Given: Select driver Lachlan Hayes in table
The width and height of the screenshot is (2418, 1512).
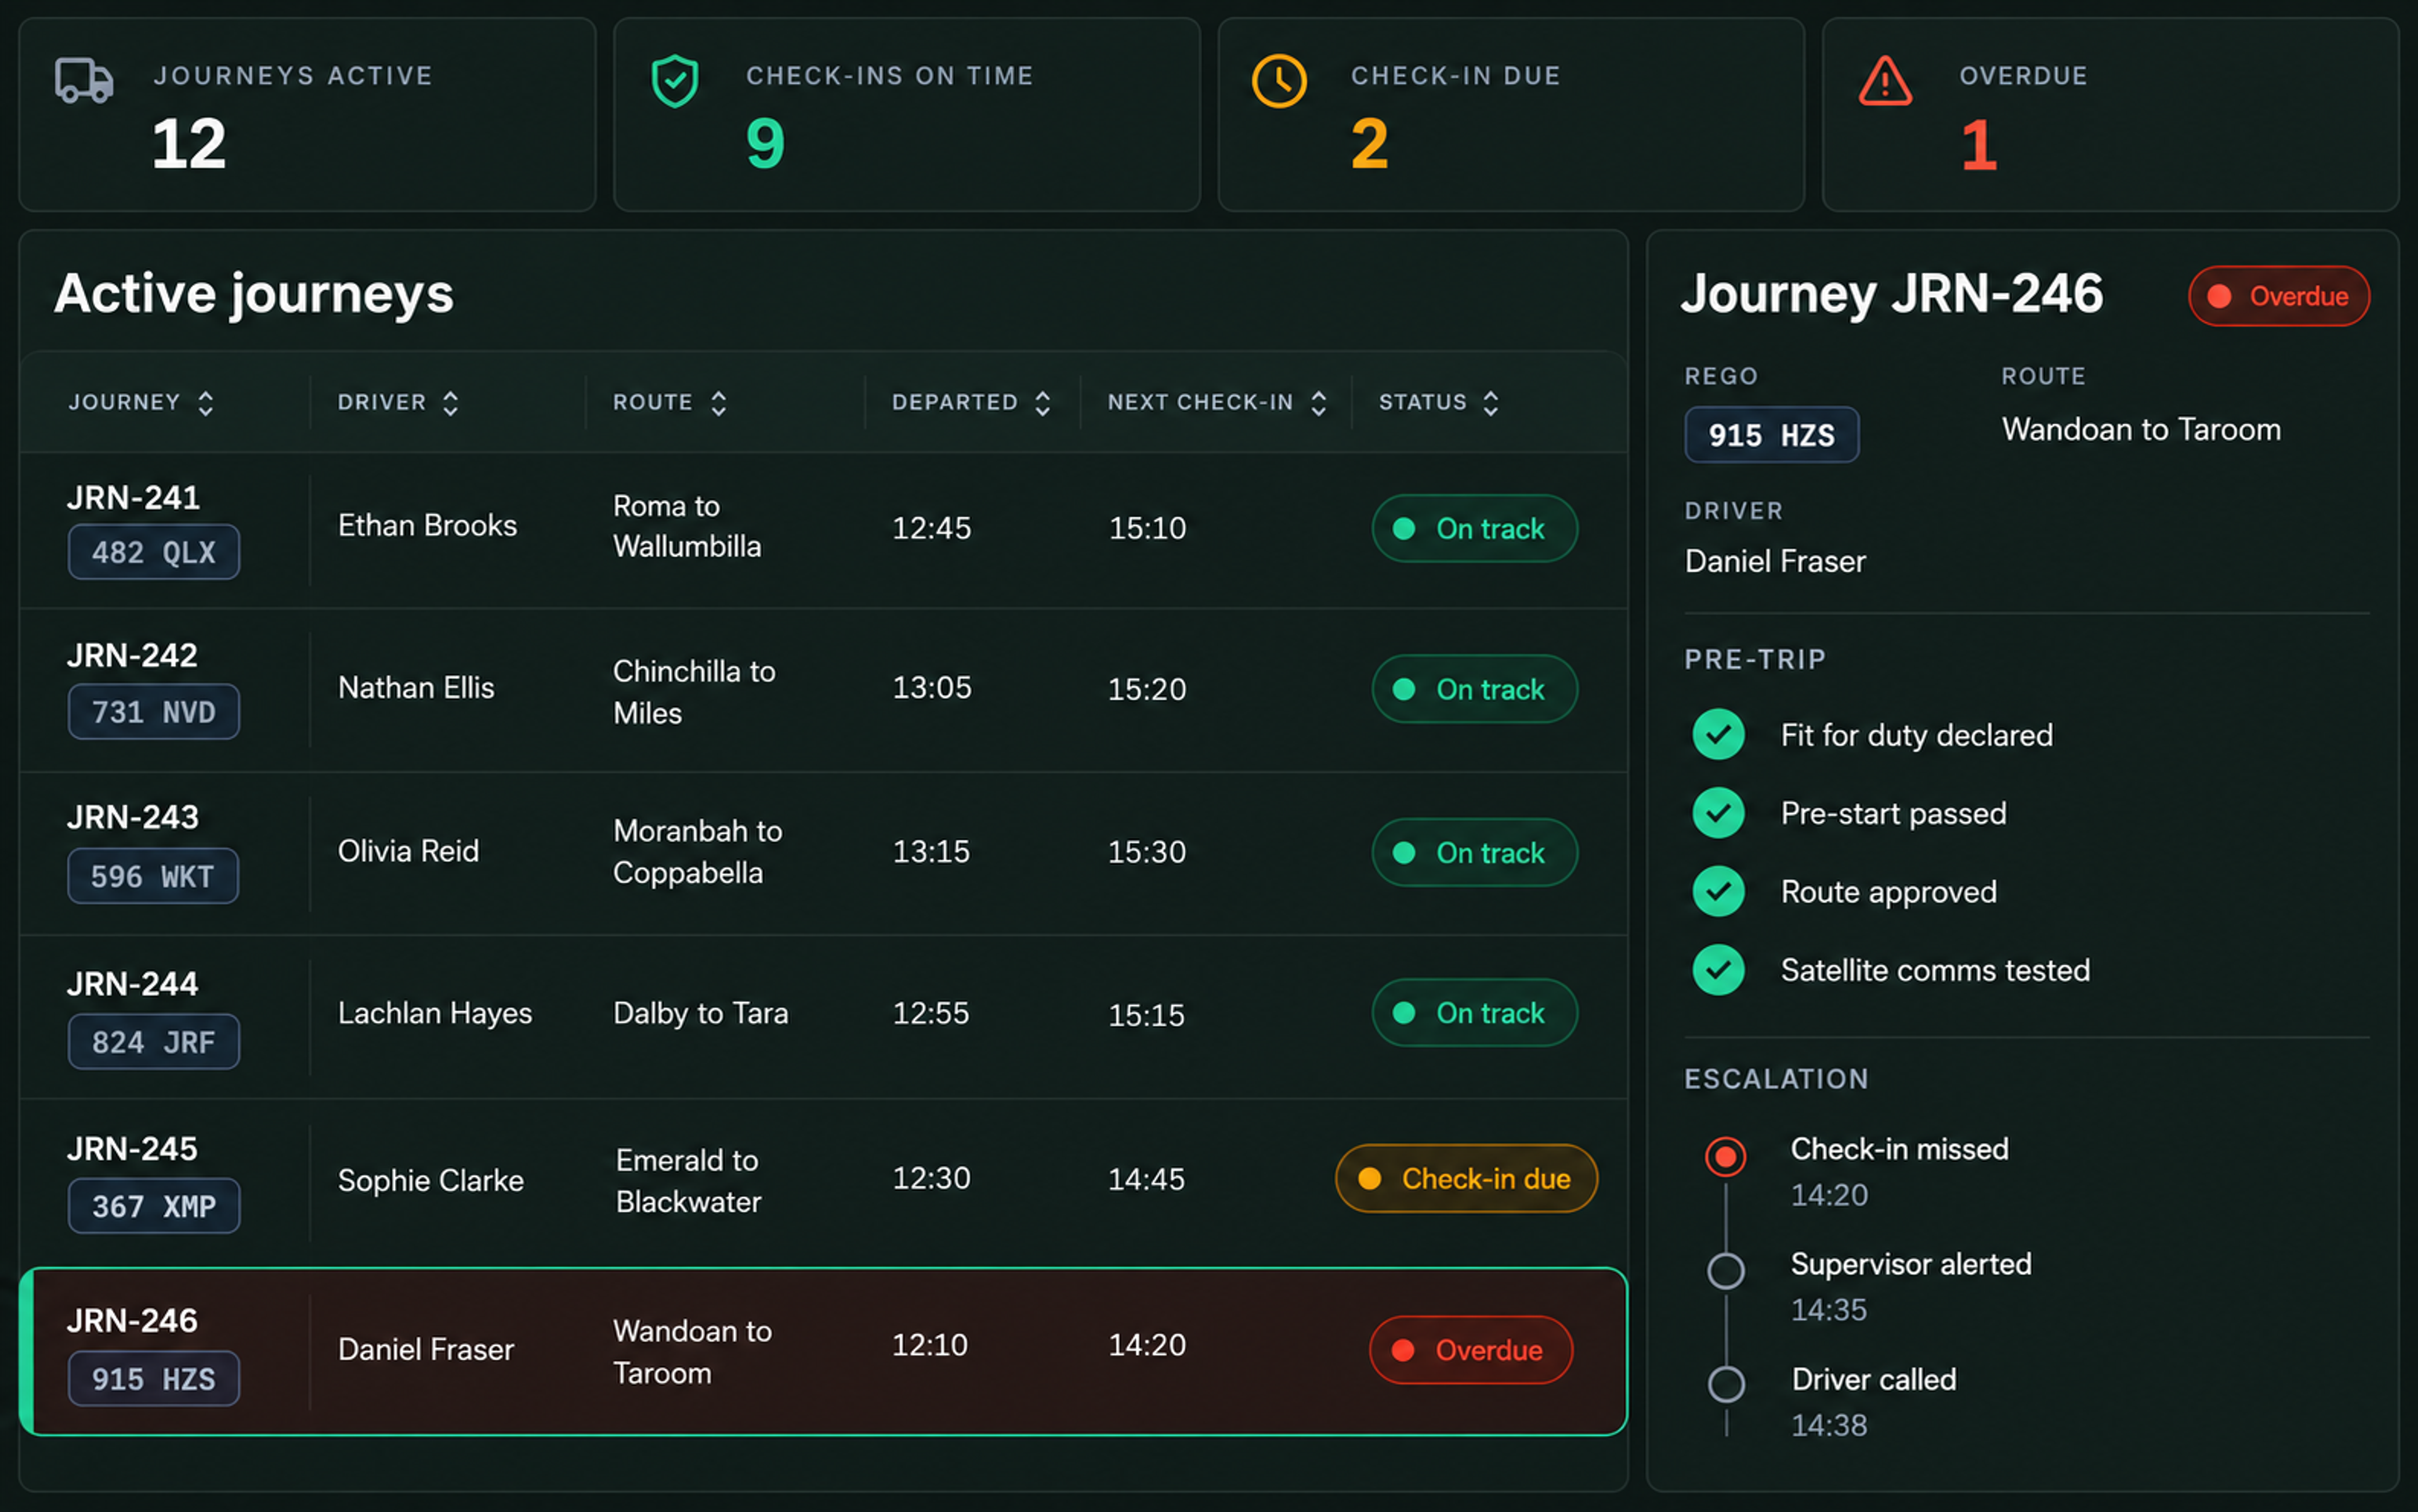Looking at the screenshot, I should 435,1014.
